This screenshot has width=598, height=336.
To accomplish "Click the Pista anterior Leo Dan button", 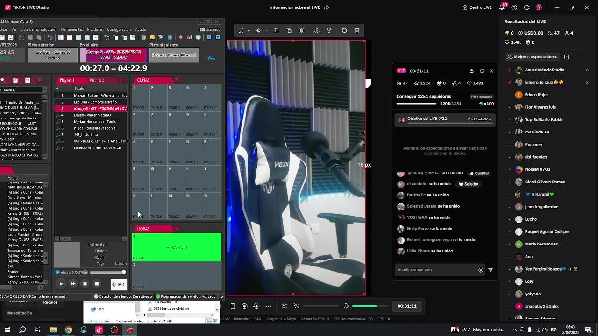I will point(52,55).
